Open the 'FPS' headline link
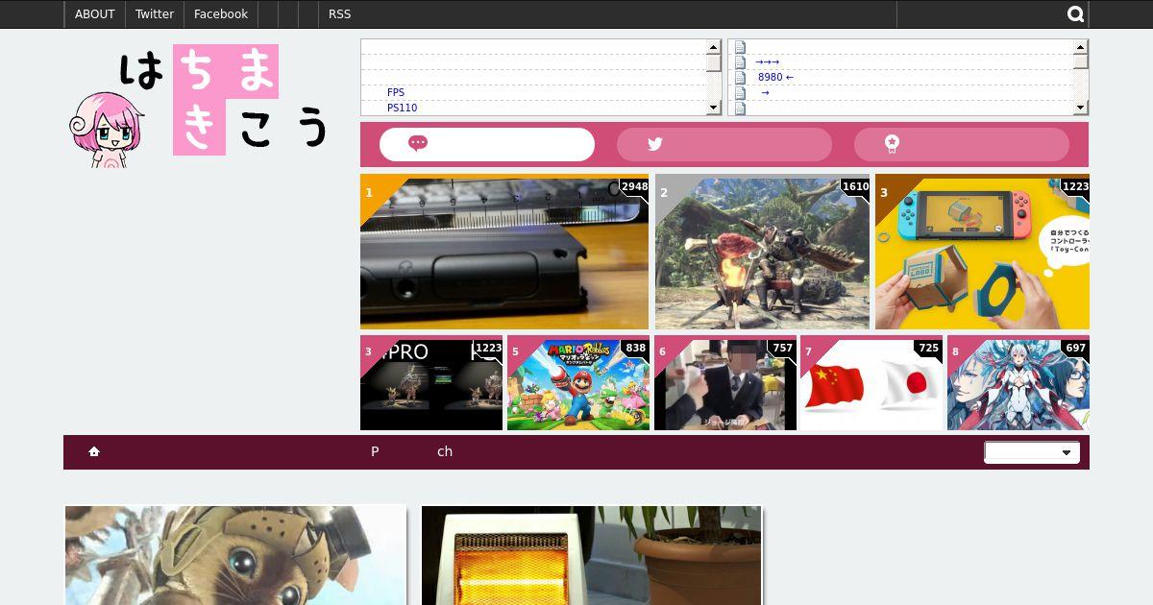Screen dimensions: 1153x605 pos(396,92)
